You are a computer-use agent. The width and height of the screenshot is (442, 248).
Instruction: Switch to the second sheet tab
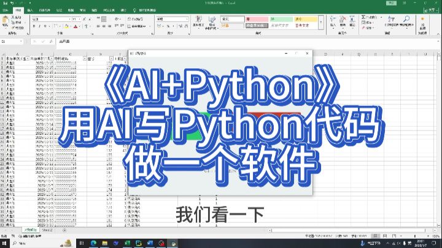47,230
